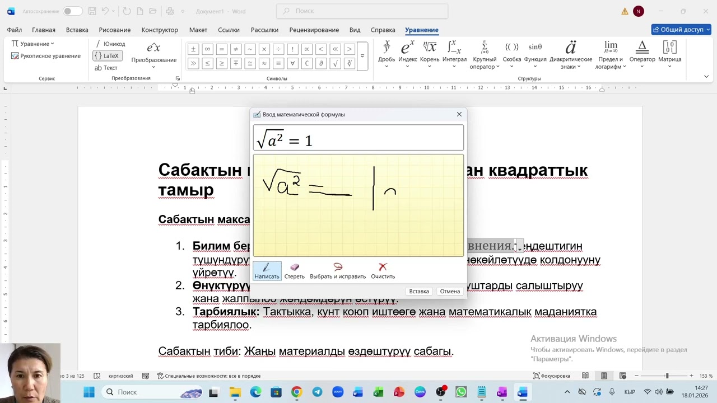Clear the handwriting canvas with Очистить
The image size is (717, 403).
(x=383, y=271)
